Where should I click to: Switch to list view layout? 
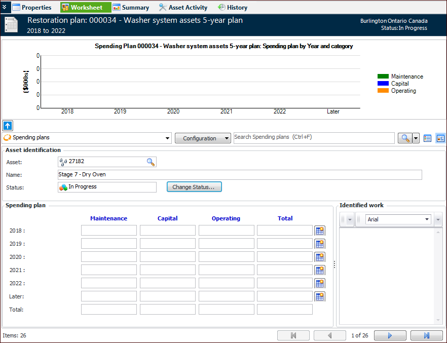[x=428, y=138]
